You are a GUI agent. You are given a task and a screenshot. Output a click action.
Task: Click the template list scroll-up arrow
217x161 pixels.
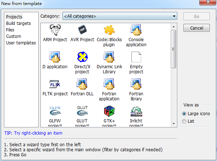click(x=174, y=27)
